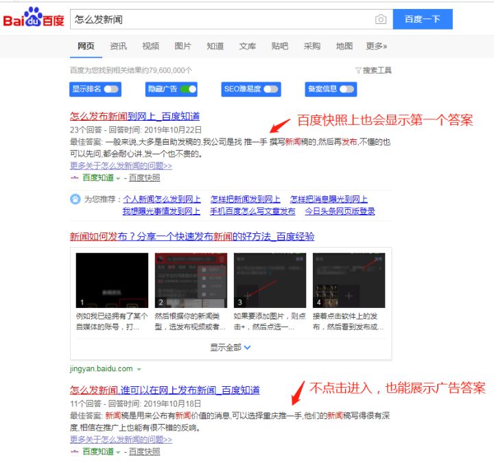Click the Baidu Zhidao paw icon under first result
Screen dimensions: 494x461
75,177
